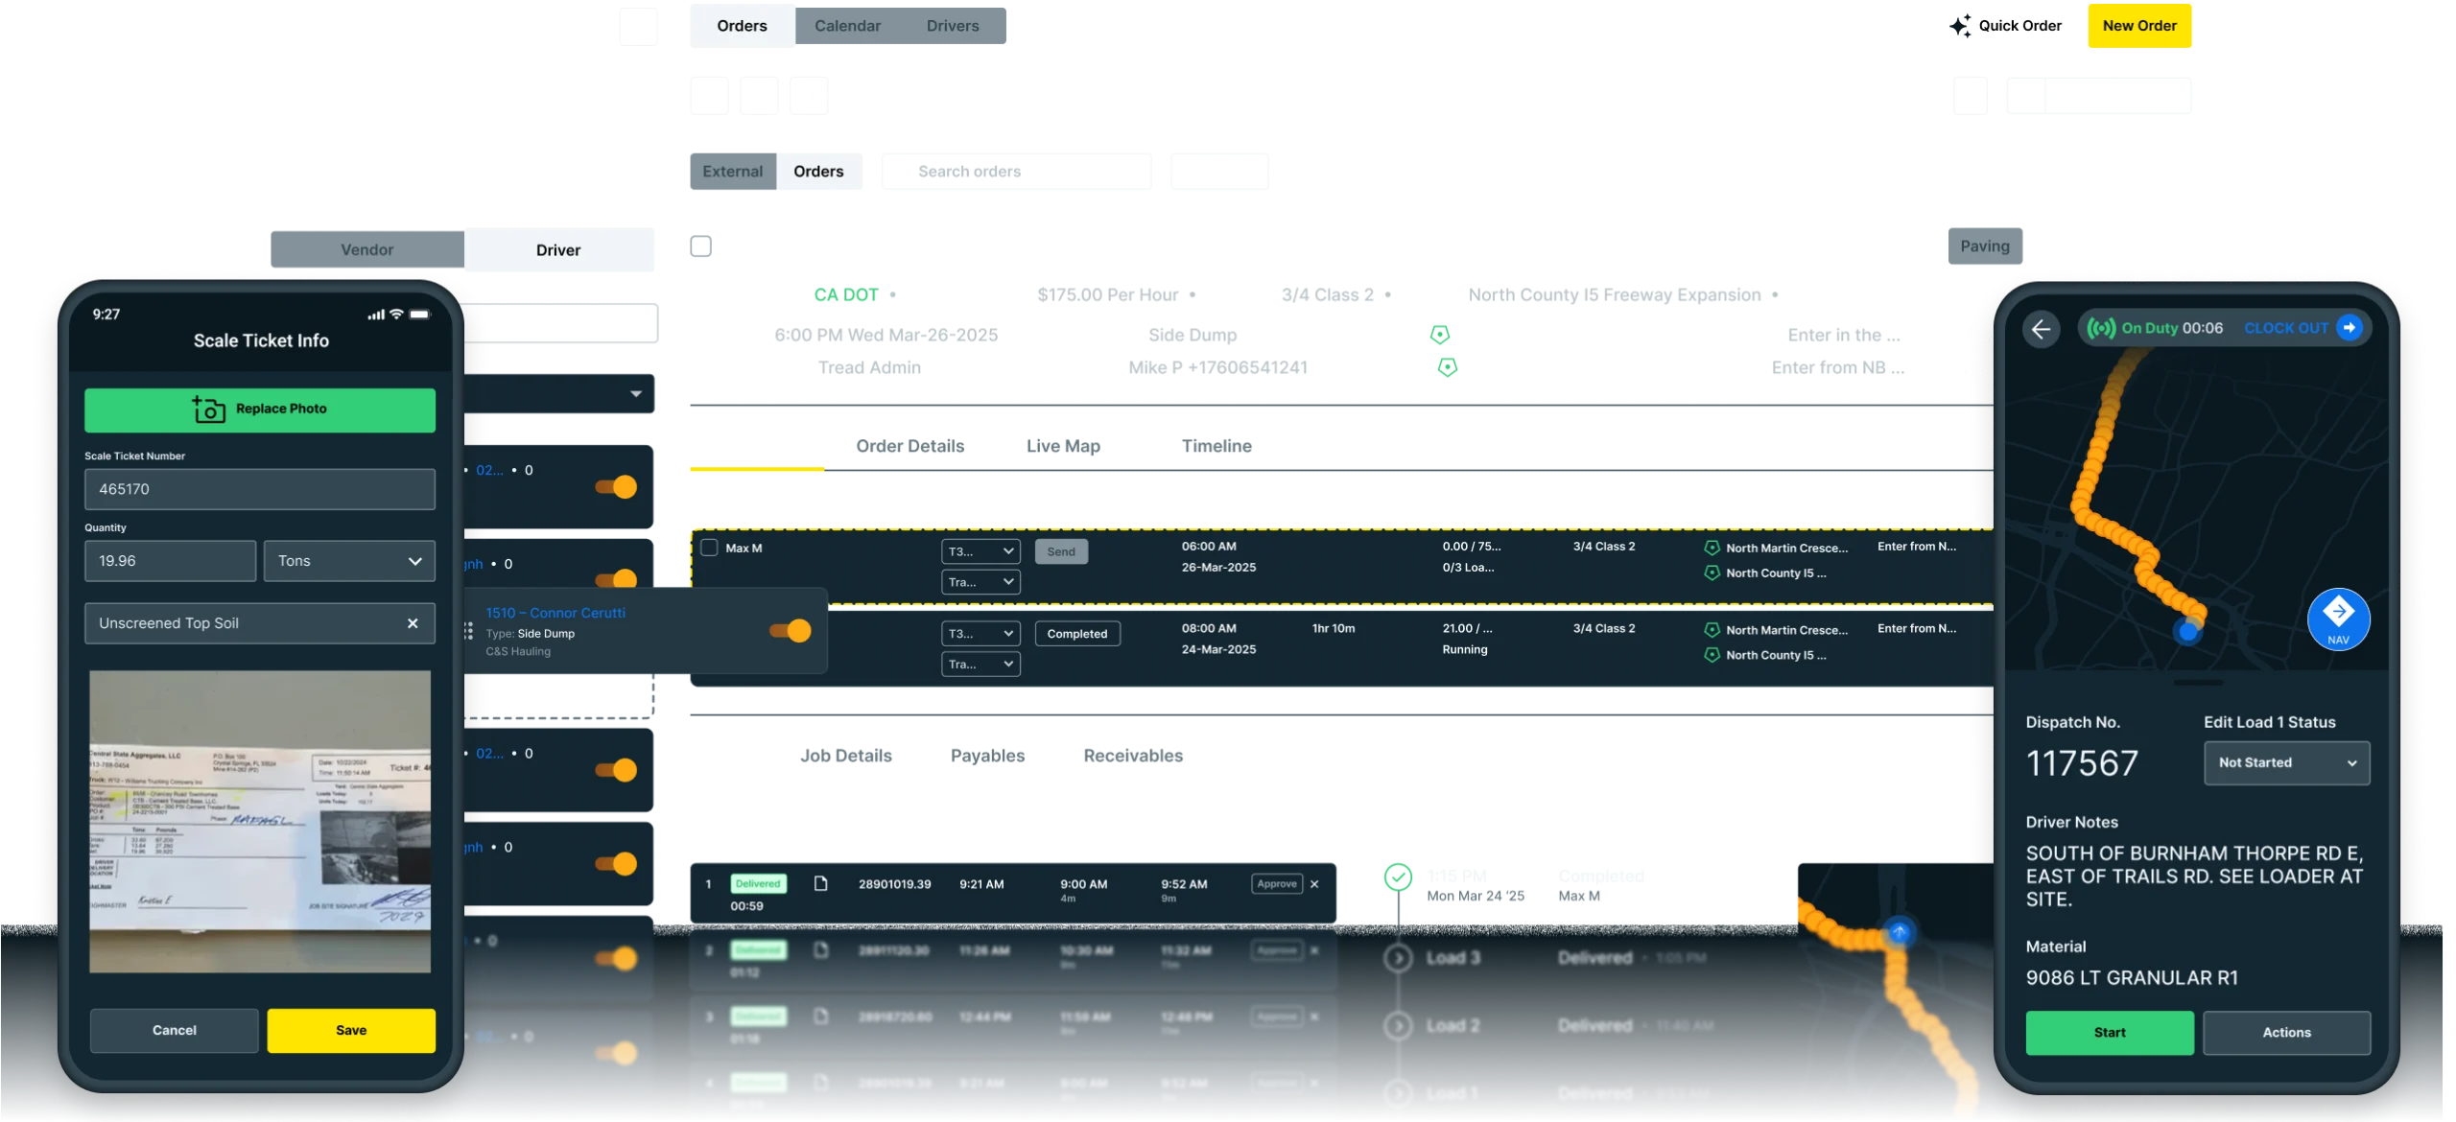The height and width of the screenshot is (1122, 2456).
Task: Tap Save on Scale Ticket Info
Action: [x=351, y=1031]
